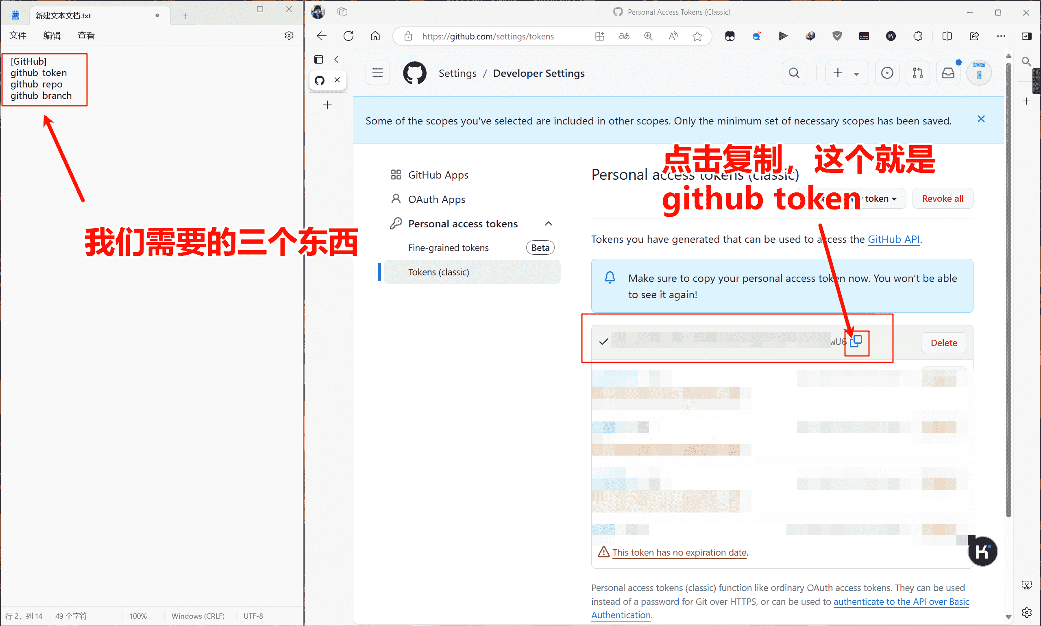
Task: Open GitHub Apps settings section
Action: tap(438, 174)
